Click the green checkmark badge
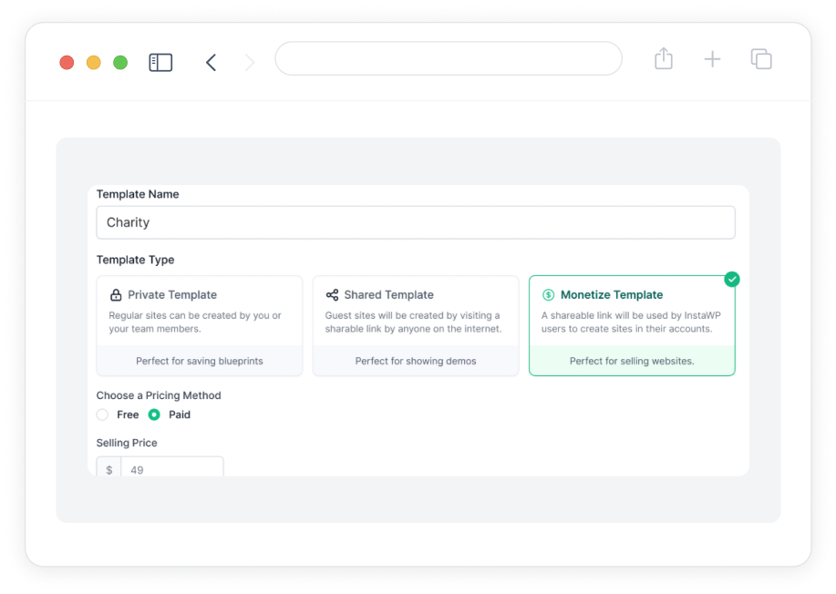Image resolution: width=836 pixels, height=594 pixels. [x=732, y=279]
